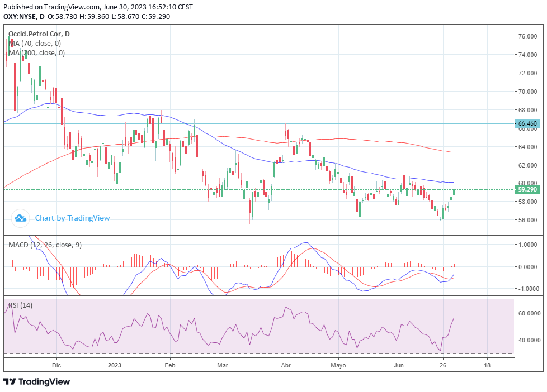Click the 'Feb' time axis label

170,365
